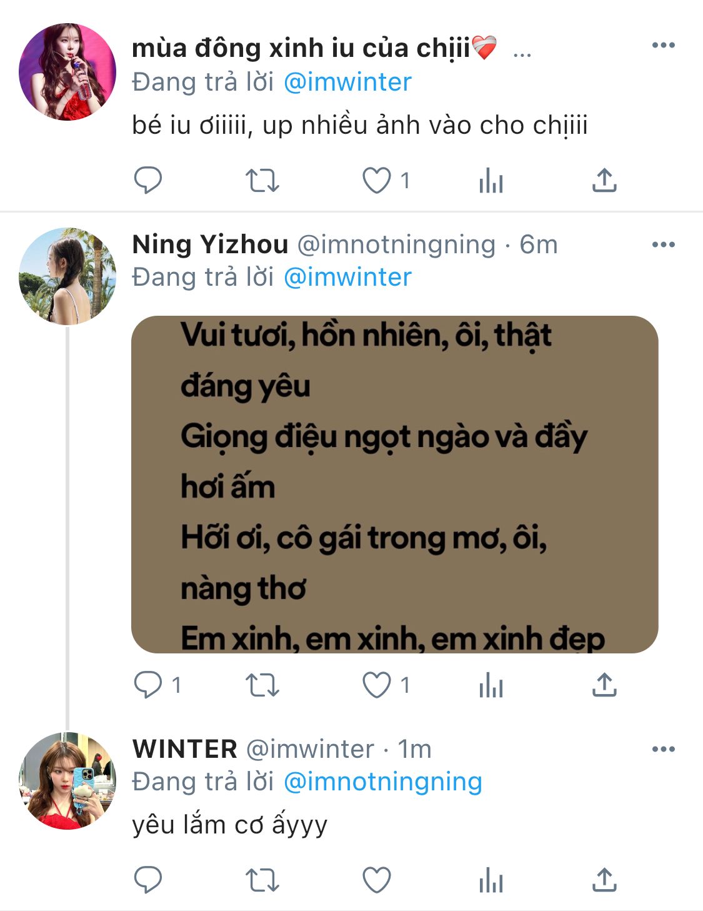
Task: Open WINTER's profile avatar
Action: click(67, 780)
